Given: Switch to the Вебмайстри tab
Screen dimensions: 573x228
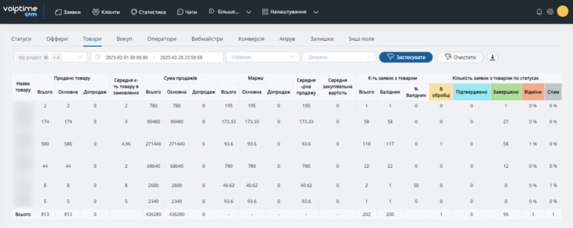Looking at the screenshot, I should [207, 39].
